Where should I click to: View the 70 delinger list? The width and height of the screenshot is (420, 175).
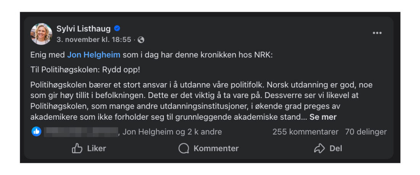tap(365, 132)
